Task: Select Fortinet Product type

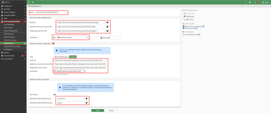Action: click(61, 57)
